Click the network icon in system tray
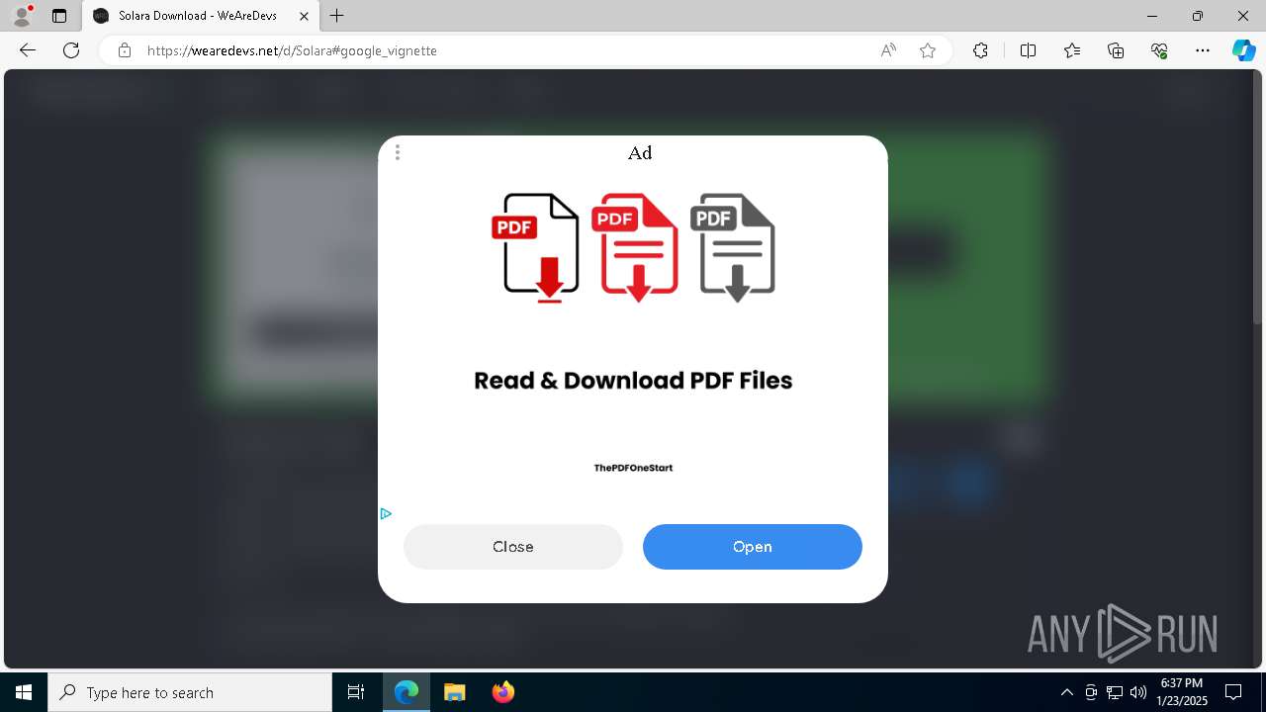This screenshot has height=712, width=1266. pyautogui.click(x=1115, y=692)
